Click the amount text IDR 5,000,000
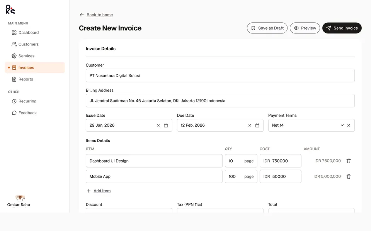Viewport: 371px width, 231px height. (327, 176)
